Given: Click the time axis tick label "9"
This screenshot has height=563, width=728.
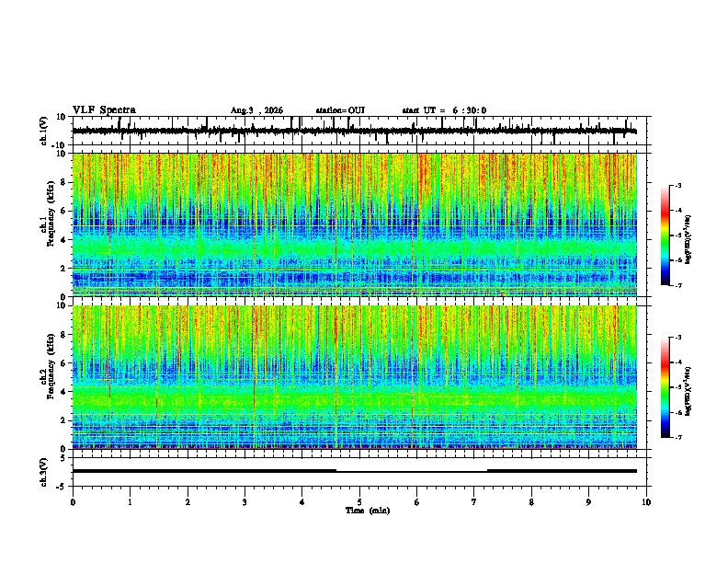Looking at the screenshot, I should [x=588, y=502].
